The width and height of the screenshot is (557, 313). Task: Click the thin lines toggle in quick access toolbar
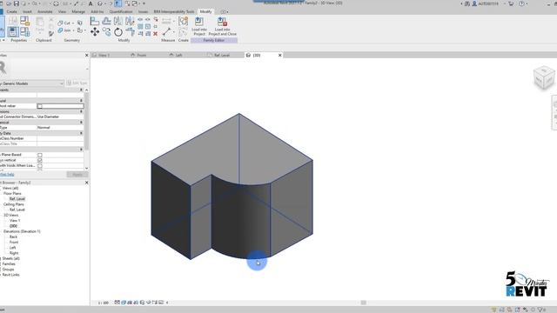tap(118, 3)
